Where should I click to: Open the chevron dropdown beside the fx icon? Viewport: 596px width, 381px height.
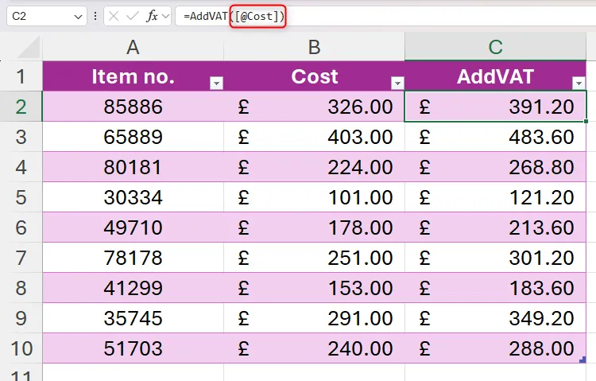click(x=165, y=16)
